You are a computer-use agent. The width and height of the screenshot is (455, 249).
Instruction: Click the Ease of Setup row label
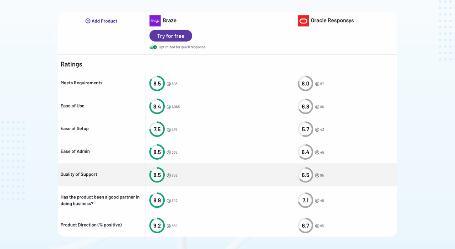(x=75, y=128)
